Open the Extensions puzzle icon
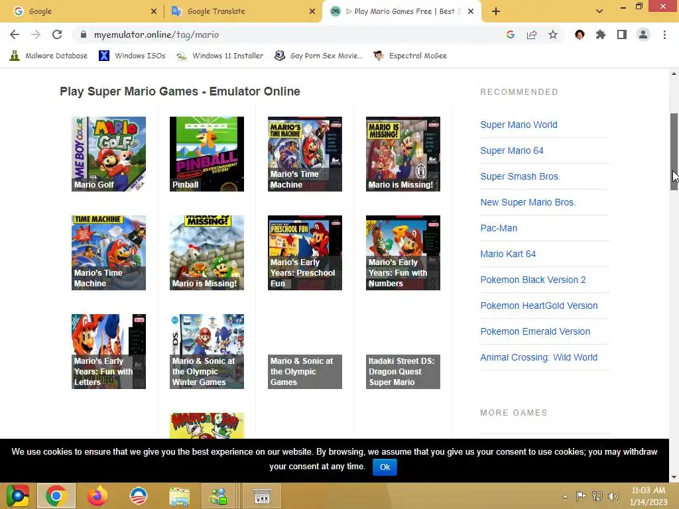679x509 pixels. point(601,34)
